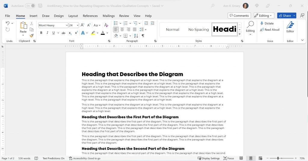Open the Borders dropdown arrow
Viewport: 308px width, 161px height.
pos(130,36)
